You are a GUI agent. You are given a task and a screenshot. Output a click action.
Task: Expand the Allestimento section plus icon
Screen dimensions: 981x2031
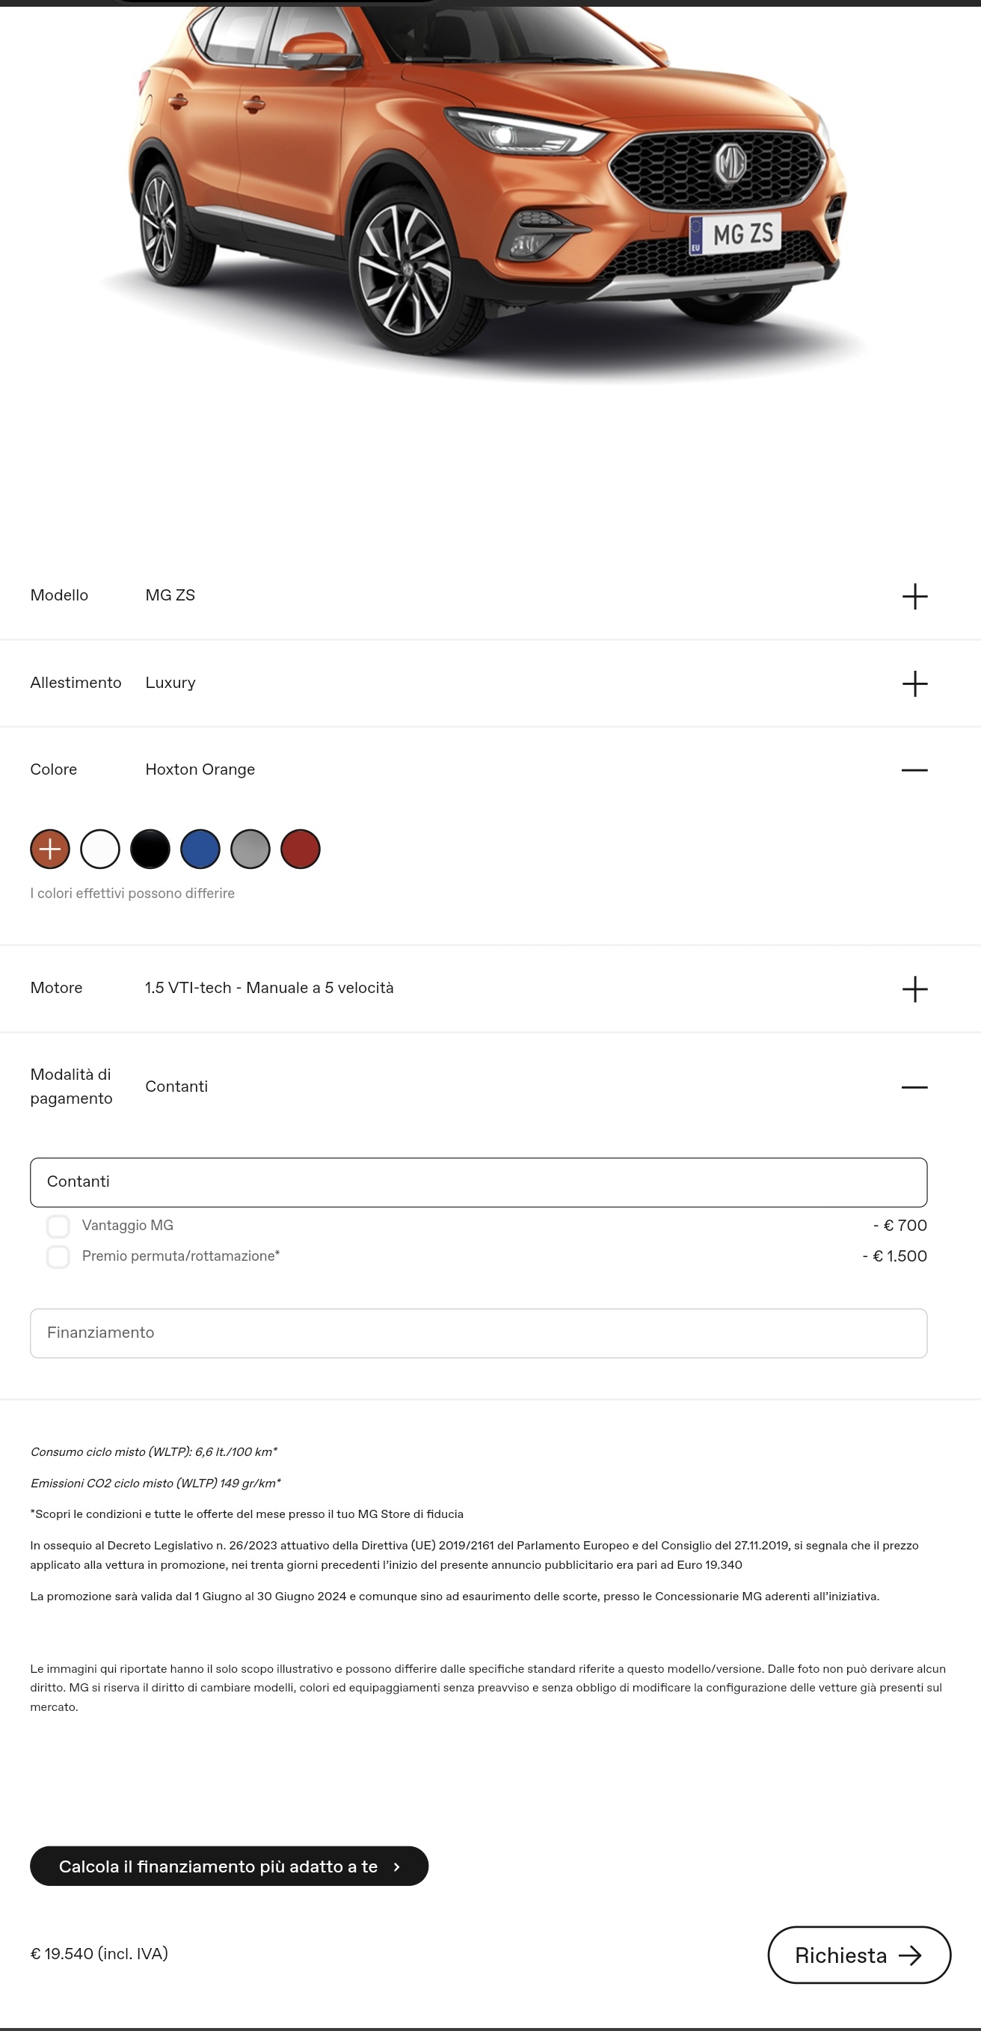click(x=914, y=683)
